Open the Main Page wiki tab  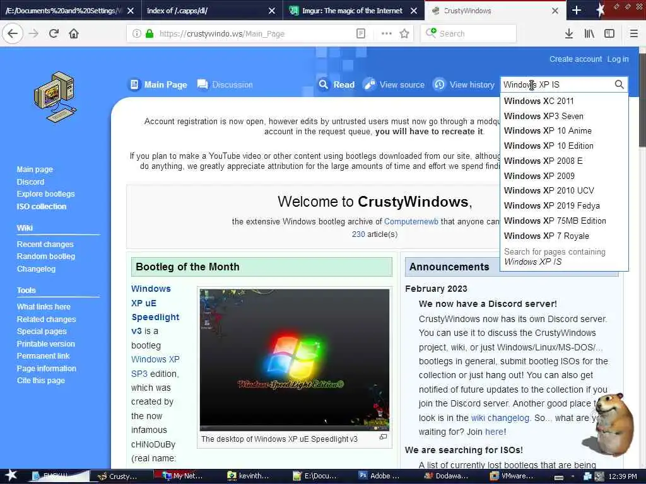click(x=158, y=85)
